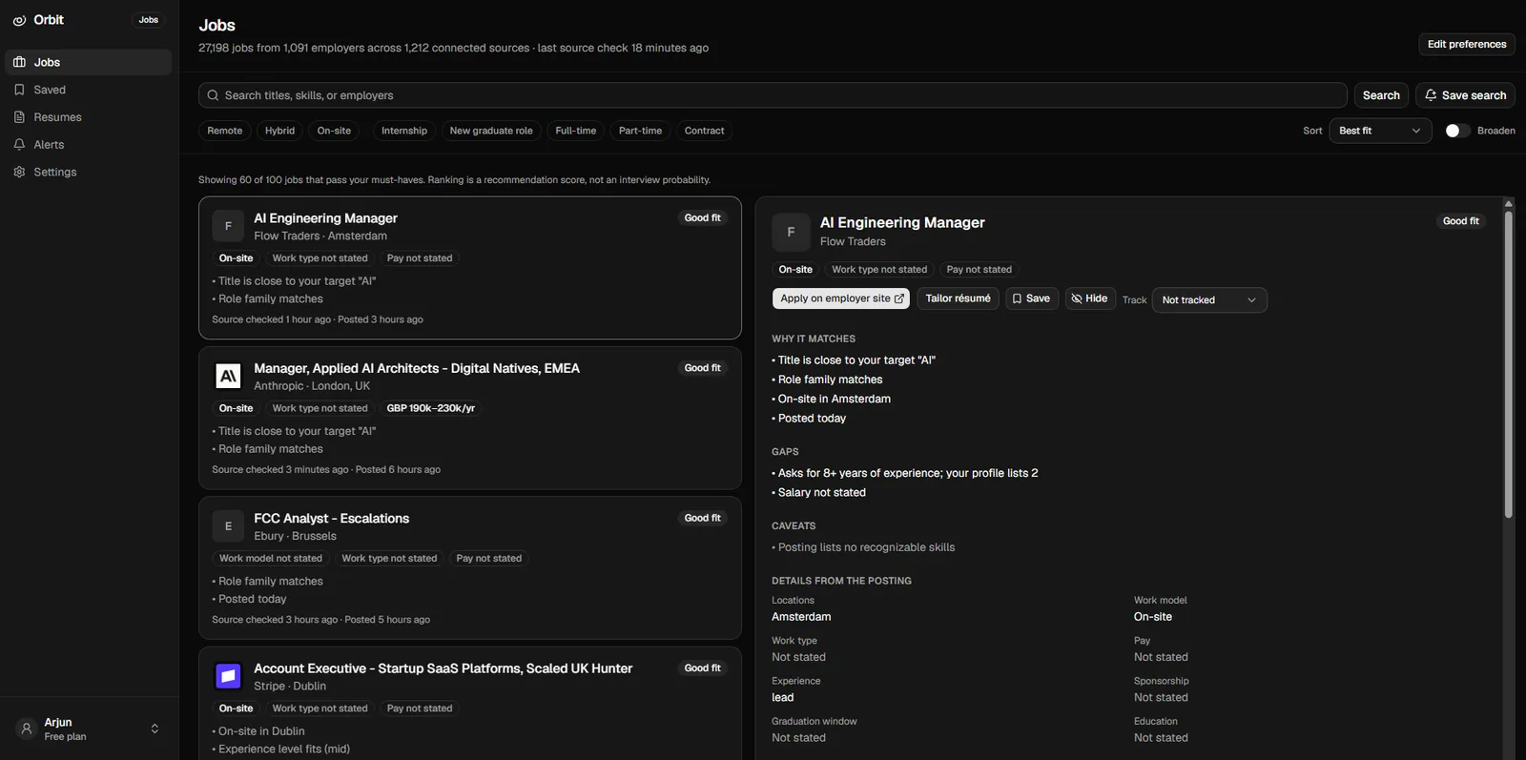Image resolution: width=1526 pixels, height=760 pixels.
Task: Toggle the Hybrid filter chip
Action: click(x=279, y=131)
